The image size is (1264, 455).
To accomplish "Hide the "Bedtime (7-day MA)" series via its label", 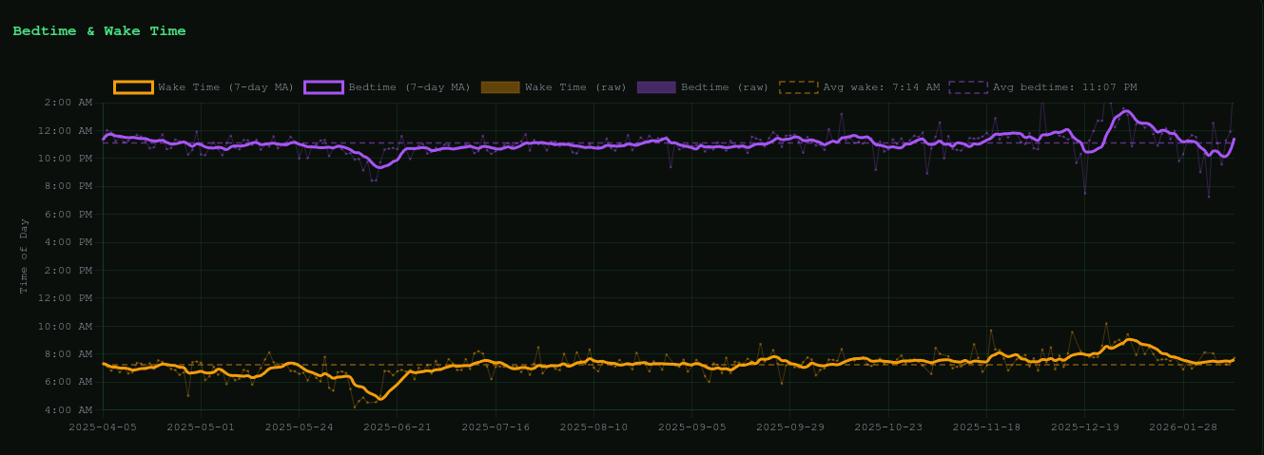I will click(x=409, y=87).
